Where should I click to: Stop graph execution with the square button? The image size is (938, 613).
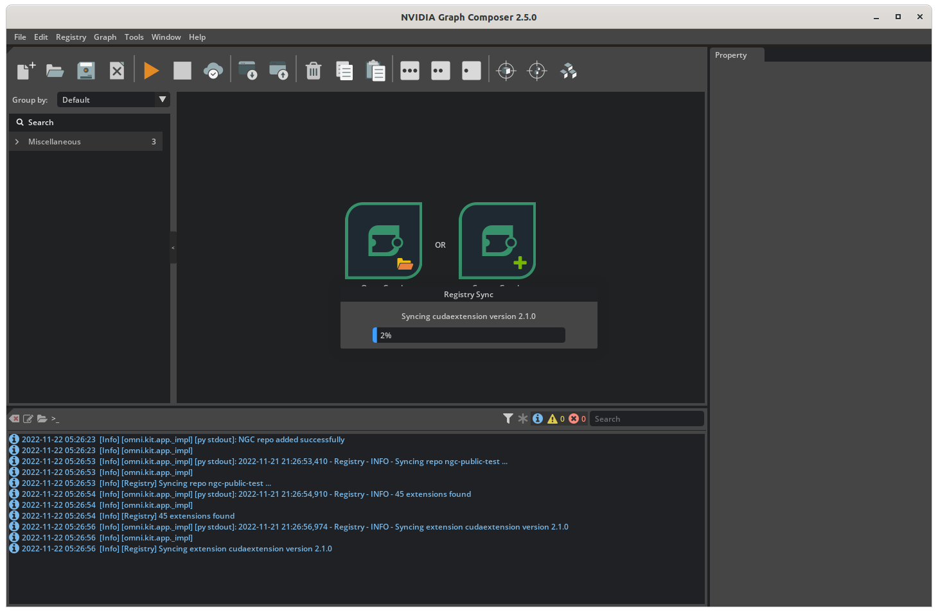[x=182, y=71]
